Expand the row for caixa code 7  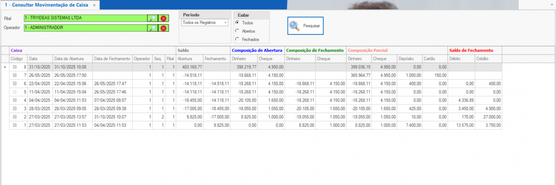pyautogui.click(x=15, y=75)
